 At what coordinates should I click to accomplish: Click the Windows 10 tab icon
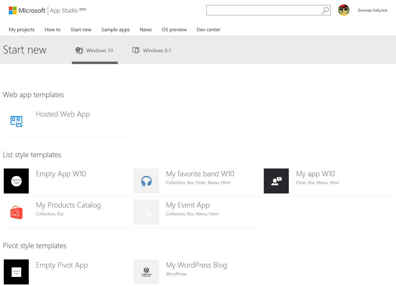pyautogui.click(x=79, y=50)
